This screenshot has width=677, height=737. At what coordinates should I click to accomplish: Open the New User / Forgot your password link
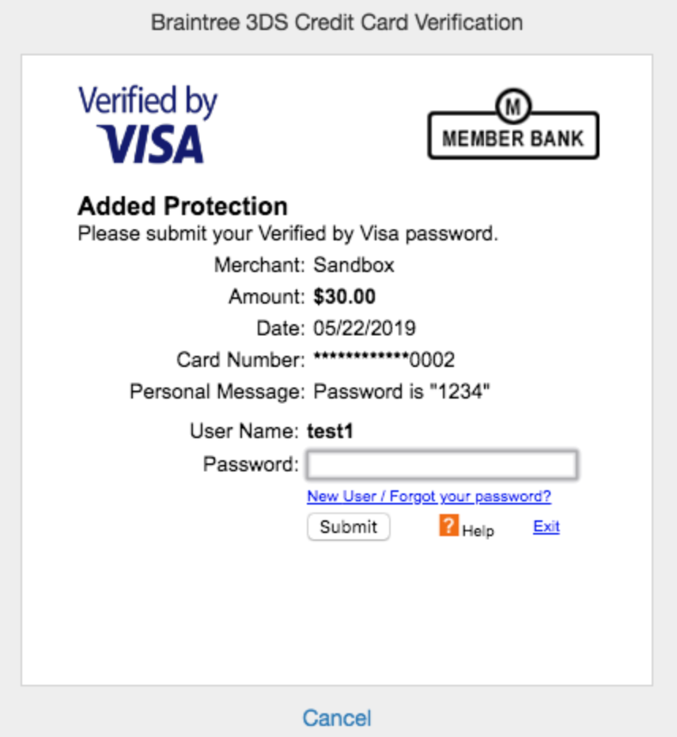point(429,497)
